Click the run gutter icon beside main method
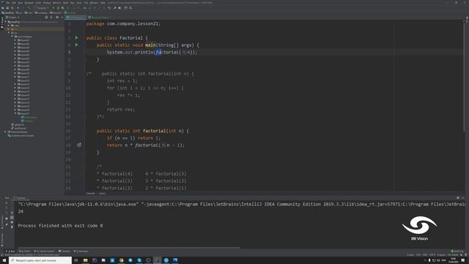The width and height of the screenshot is (469, 264). 76,45
